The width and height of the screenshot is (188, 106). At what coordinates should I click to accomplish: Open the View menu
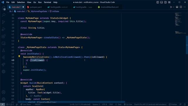29,2
